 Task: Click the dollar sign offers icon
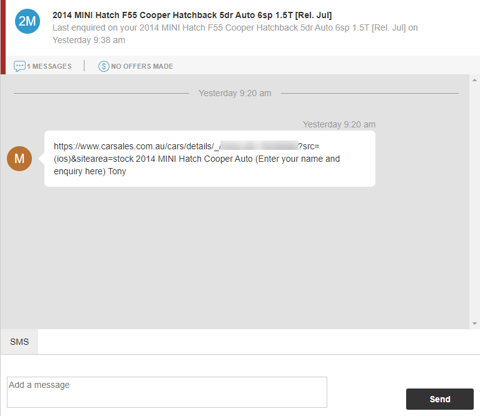tap(104, 66)
